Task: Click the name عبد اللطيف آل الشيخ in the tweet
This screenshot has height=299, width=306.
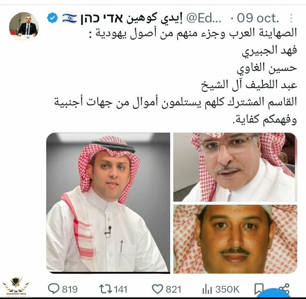Action: tap(249, 85)
